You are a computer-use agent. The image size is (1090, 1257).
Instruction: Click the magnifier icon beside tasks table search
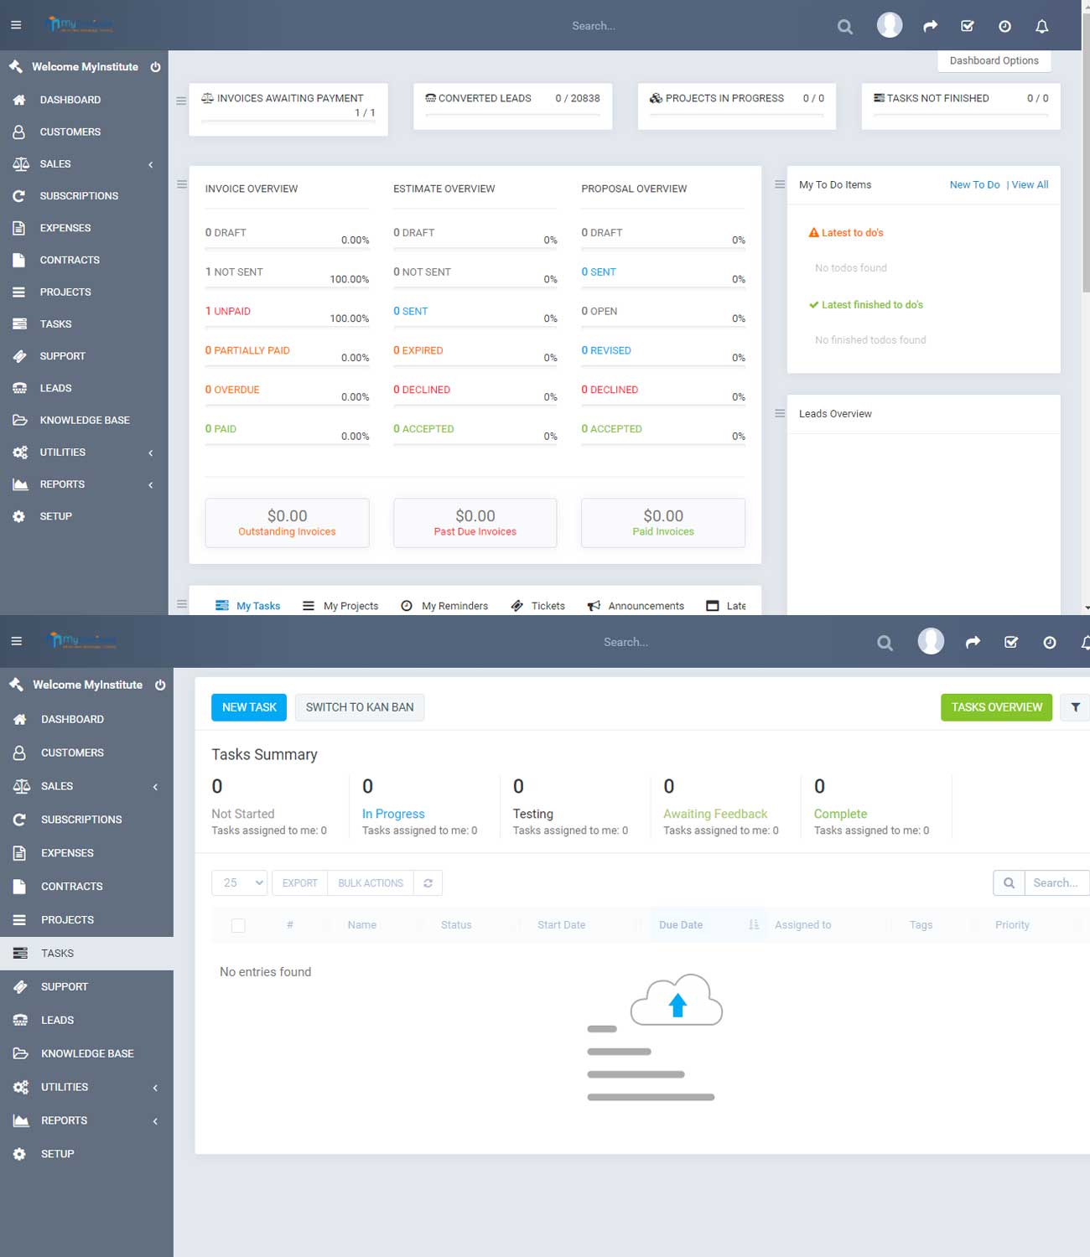(1009, 883)
